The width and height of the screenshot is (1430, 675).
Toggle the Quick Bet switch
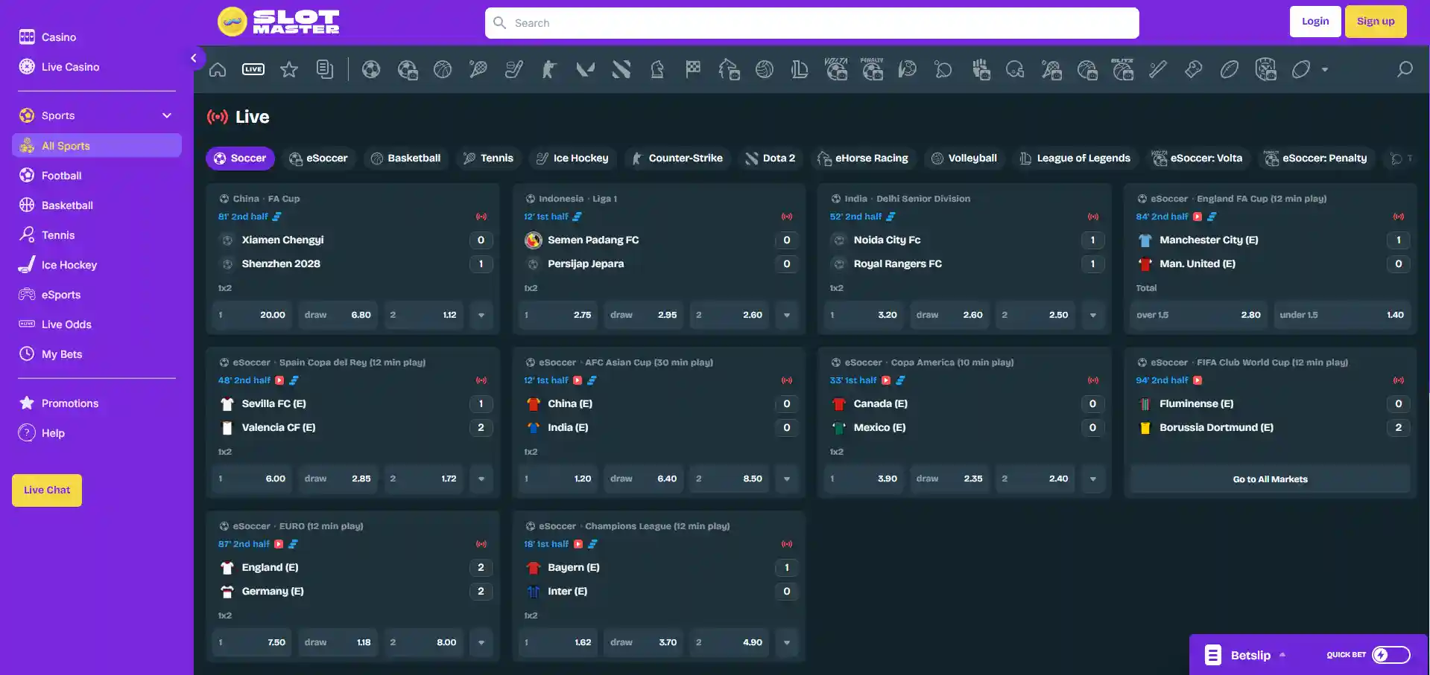(x=1391, y=655)
